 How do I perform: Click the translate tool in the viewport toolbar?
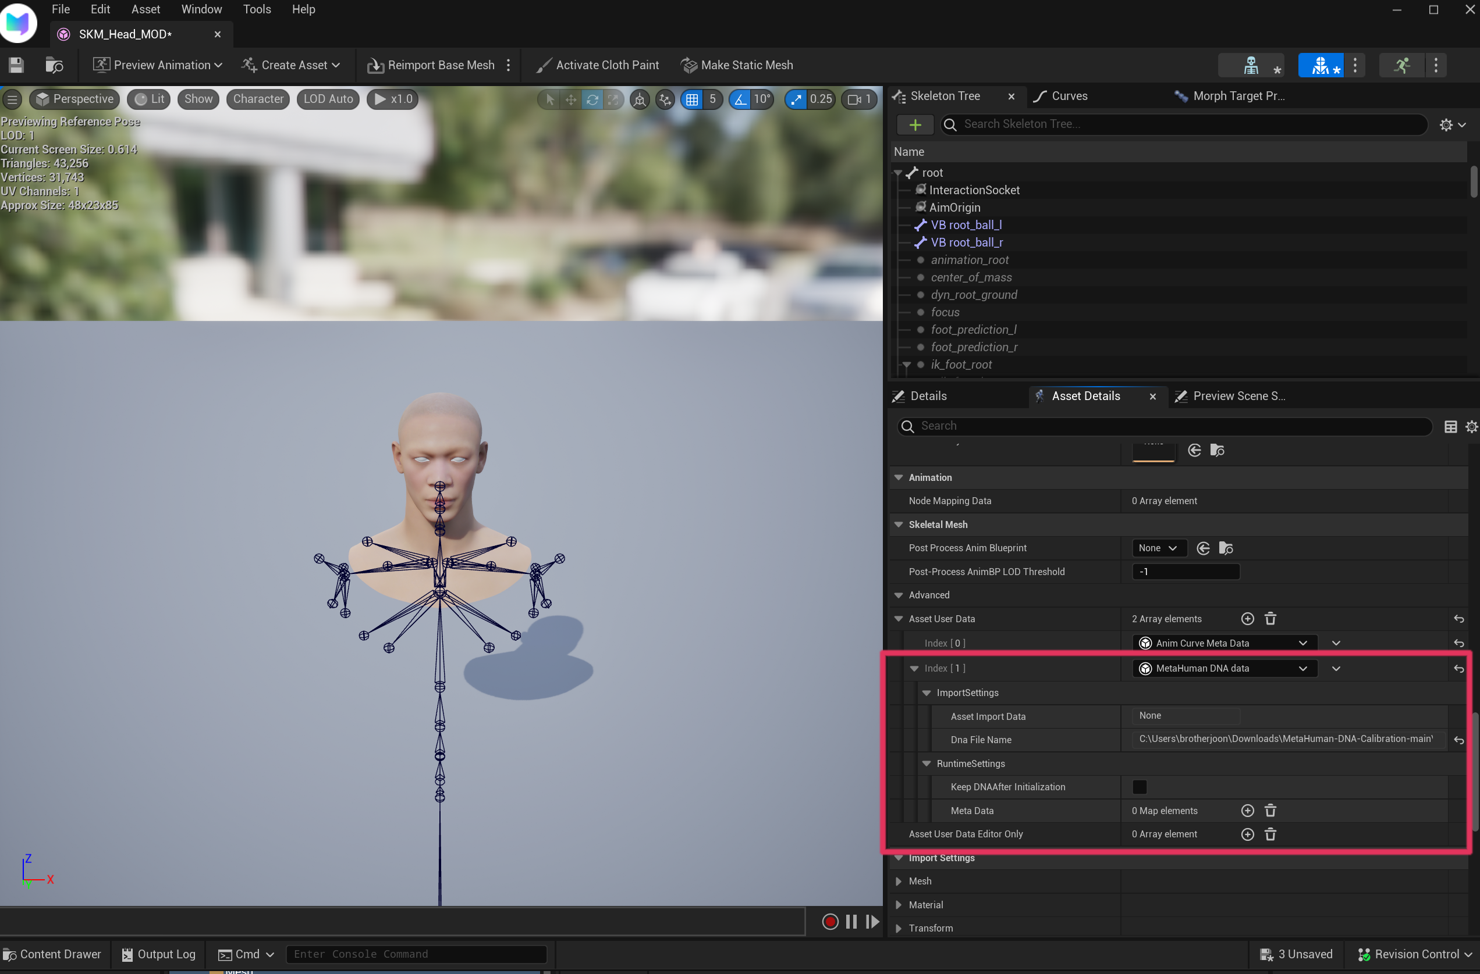click(571, 99)
